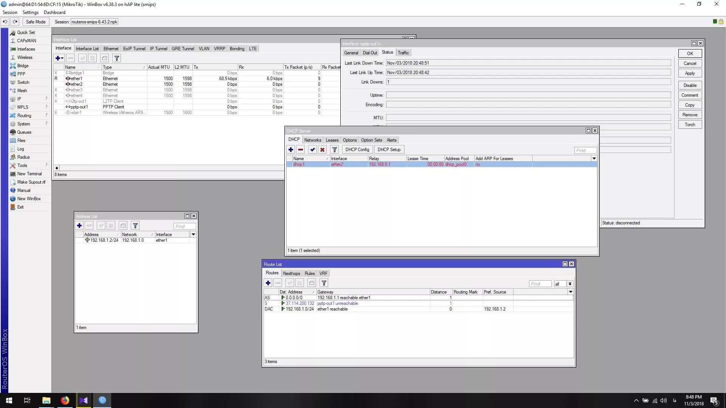The height and width of the screenshot is (408, 726).
Task: Expand the Tools submenu in sidebar
Action: (x=29, y=165)
